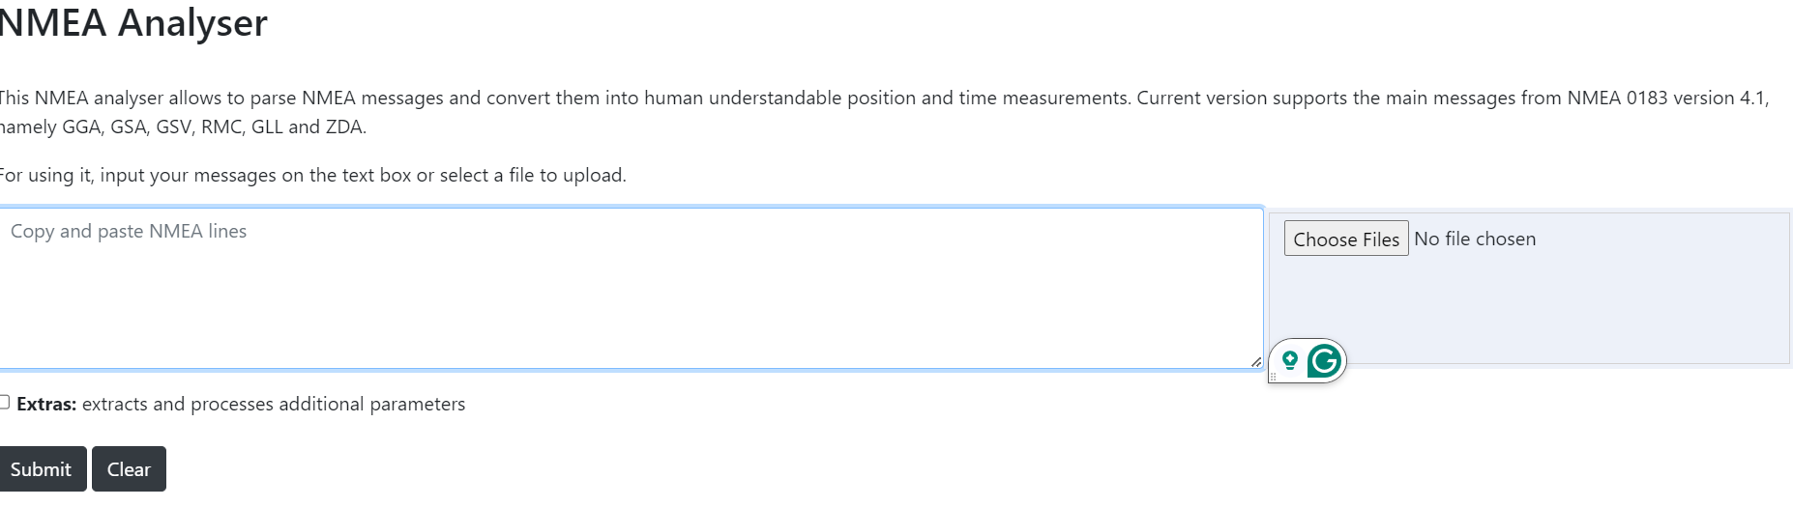The image size is (1793, 507).
Task: Open the green Grammarly G icon
Action: pyautogui.click(x=1324, y=361)
